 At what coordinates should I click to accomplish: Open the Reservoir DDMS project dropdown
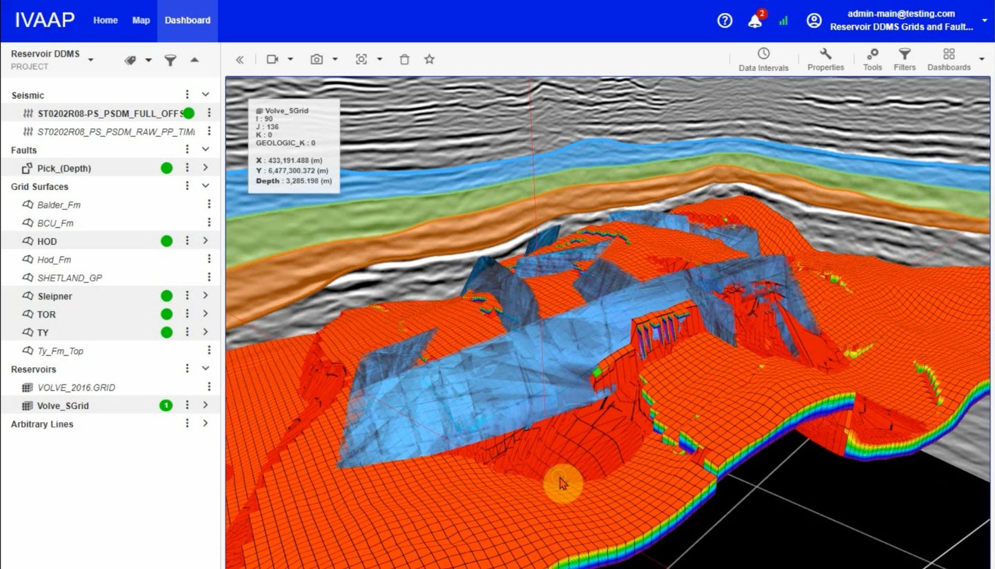pos(90,59)
